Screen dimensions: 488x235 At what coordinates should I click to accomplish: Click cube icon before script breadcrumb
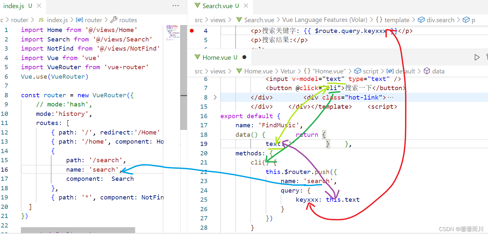[358, 71]
